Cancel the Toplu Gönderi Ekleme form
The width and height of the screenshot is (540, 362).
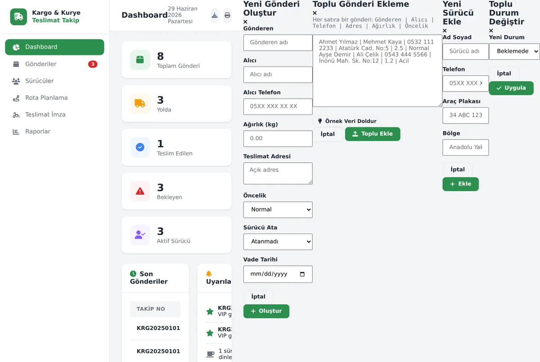(328, 134)
